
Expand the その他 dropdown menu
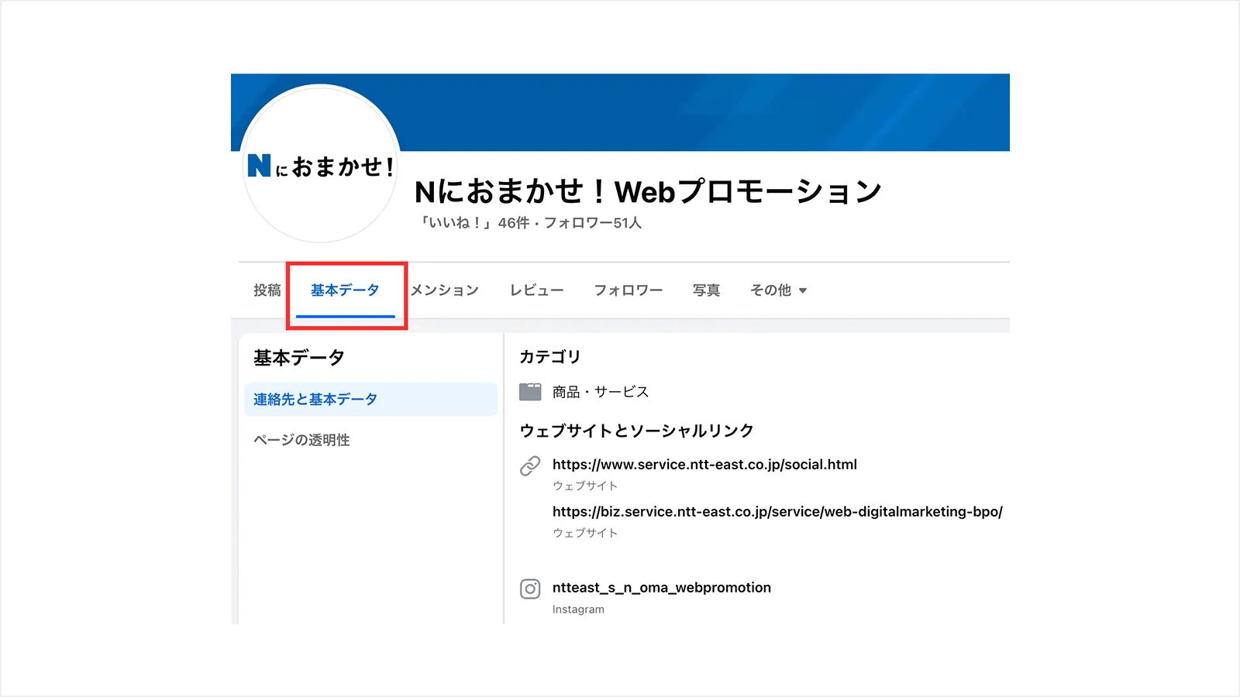(x=771, y=290)
